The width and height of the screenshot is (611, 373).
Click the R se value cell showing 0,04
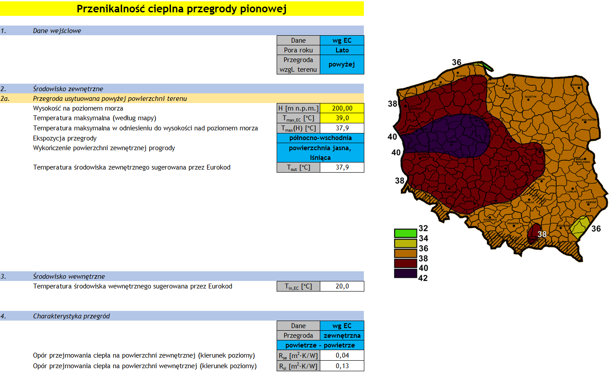tap(342, 355)
